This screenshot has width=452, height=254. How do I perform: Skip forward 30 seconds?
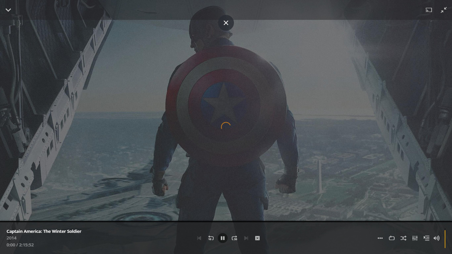pyautogui.click(x=234, y=238)
